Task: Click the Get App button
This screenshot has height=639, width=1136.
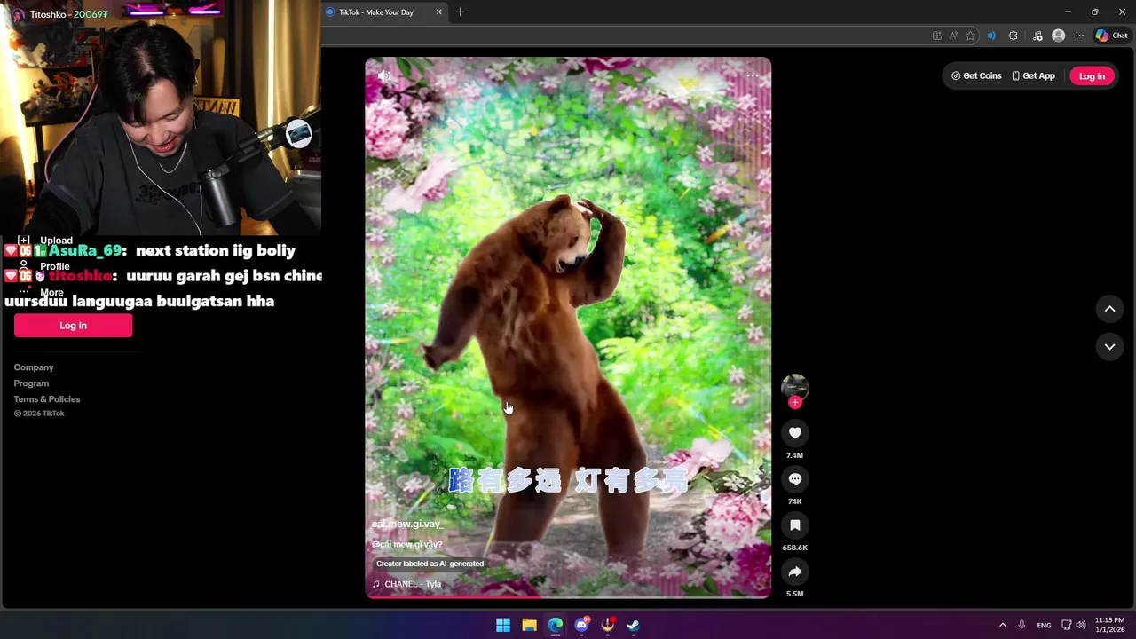Action: (x=1034, y=75)
